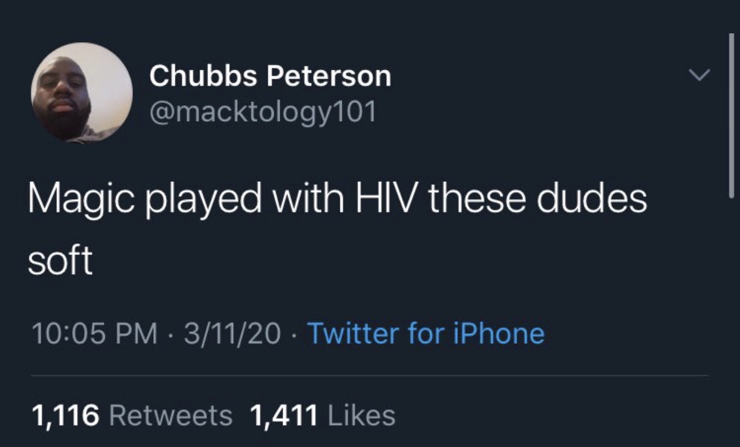Screen dimensions: 740x447
Task: Click the word "soft" in the tweet
Action: pyautogui.click(x=60, y=260)
